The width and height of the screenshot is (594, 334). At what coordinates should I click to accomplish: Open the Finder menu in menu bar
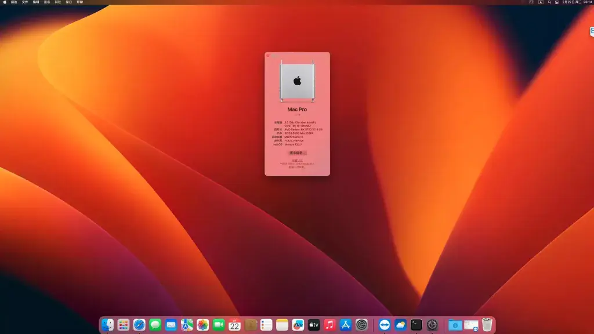(x=14, y=2)
